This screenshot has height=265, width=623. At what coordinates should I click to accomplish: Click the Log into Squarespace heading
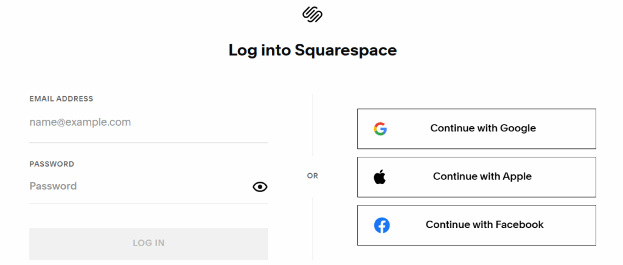point(312,50)
